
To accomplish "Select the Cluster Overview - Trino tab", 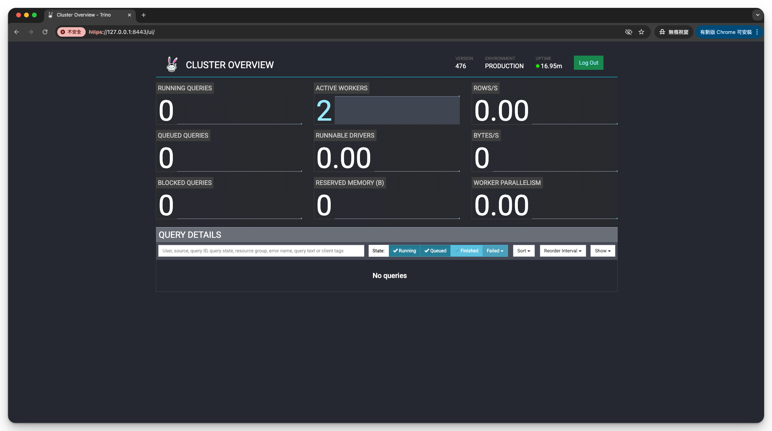I will [84, 15].
